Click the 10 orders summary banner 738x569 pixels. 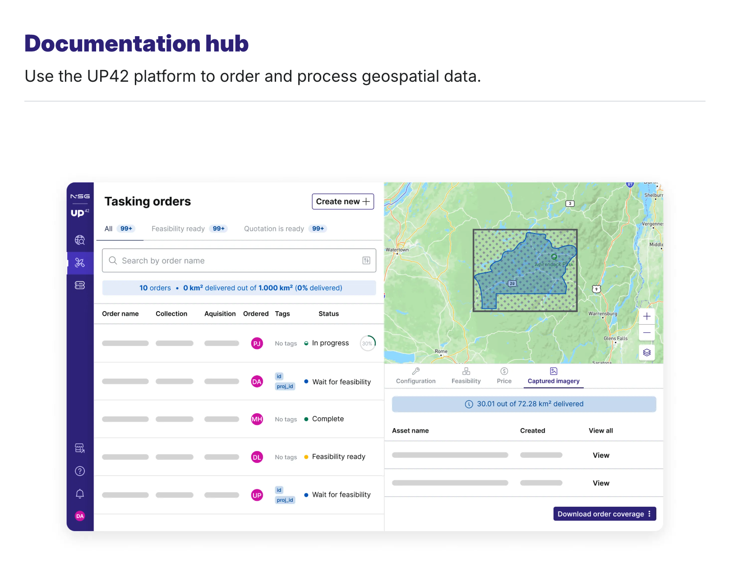[x=239, y=288]
